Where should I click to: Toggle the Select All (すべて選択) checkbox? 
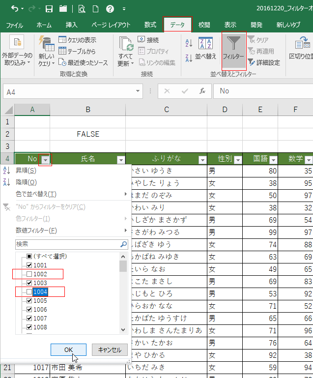(x=29, y=257)
